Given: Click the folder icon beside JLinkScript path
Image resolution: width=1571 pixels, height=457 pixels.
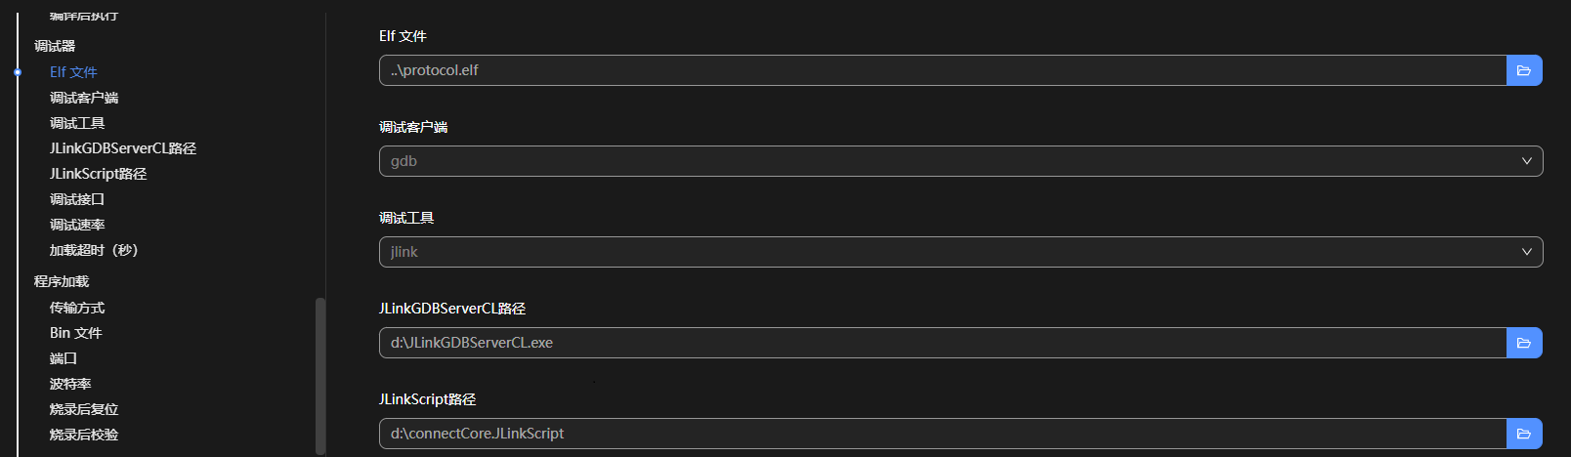Looking at the screenshot, I should (x=1523, y=434).
